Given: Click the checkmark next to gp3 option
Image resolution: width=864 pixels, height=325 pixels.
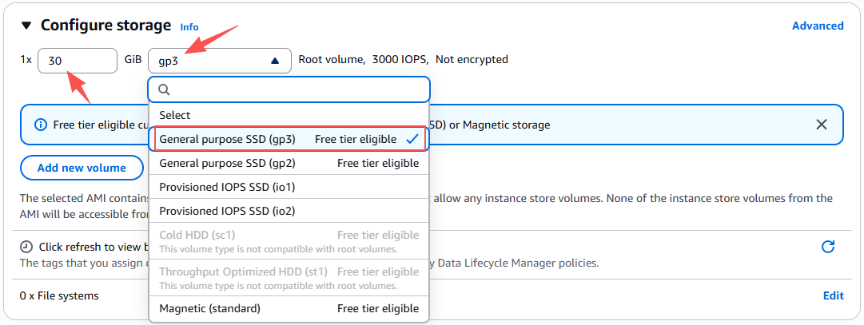Looking at the screenshot, I should coord(412,139).
